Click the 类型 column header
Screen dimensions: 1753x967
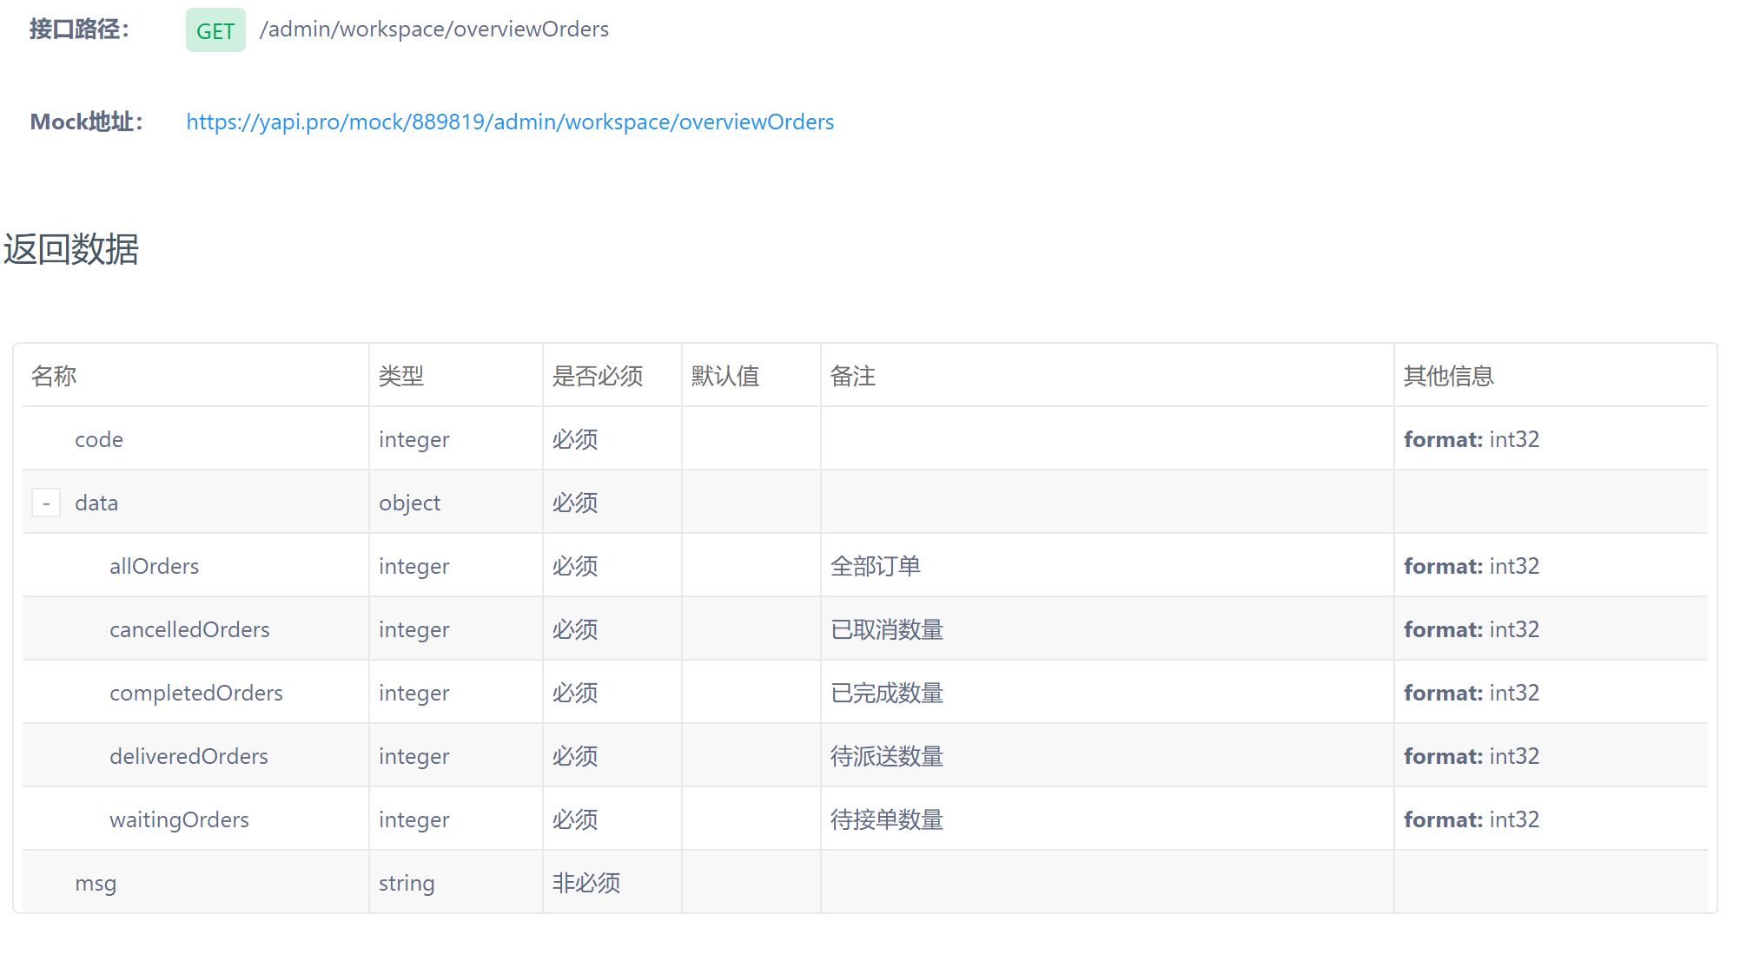tap(401, 376)
